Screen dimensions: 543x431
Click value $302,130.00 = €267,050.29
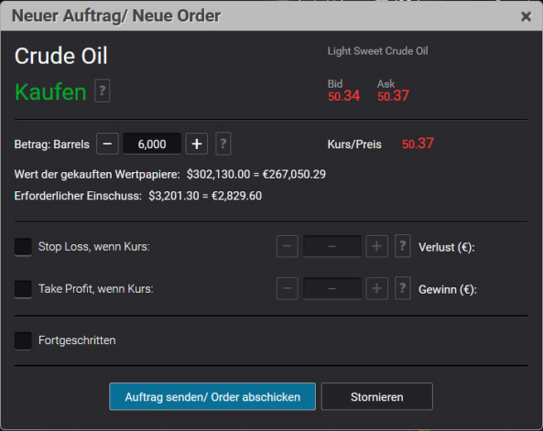tap(256, 175)
